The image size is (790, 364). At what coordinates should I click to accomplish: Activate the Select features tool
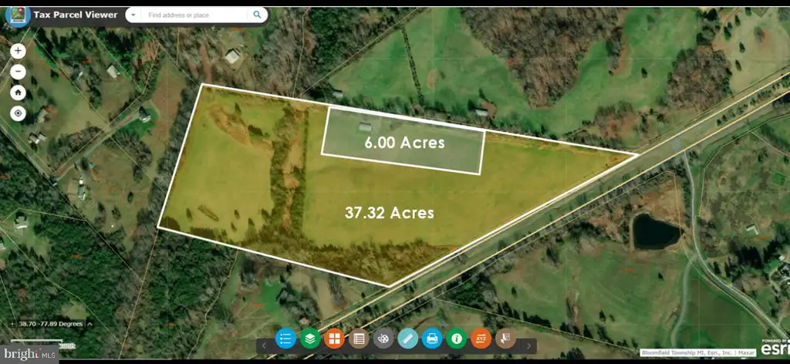[505, 339]
